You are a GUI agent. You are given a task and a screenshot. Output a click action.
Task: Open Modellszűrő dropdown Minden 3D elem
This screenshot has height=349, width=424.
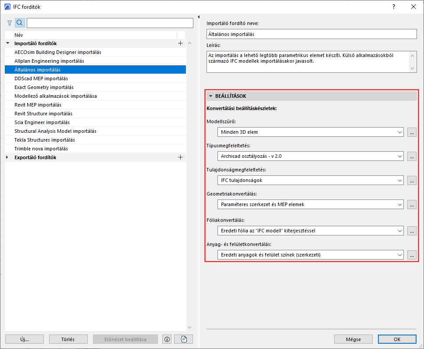(x=310, y=132)
